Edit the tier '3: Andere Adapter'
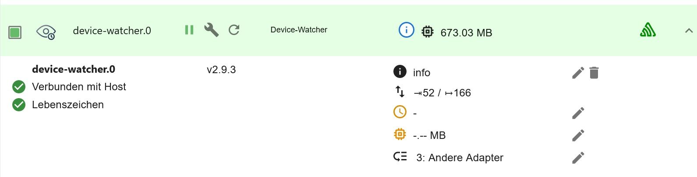Image resolution: width=697 pixels, height=177 pixels. (x=578, y=158)
